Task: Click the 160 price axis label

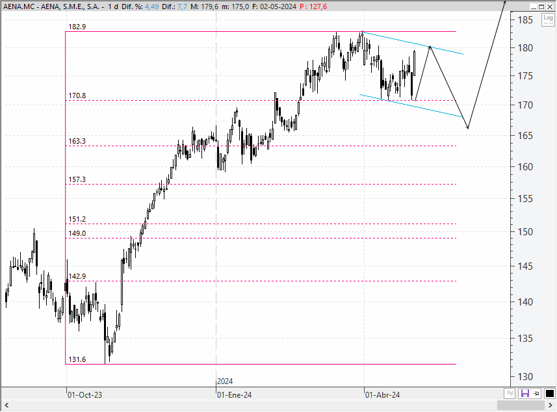Action: click(x=525, y=167)
